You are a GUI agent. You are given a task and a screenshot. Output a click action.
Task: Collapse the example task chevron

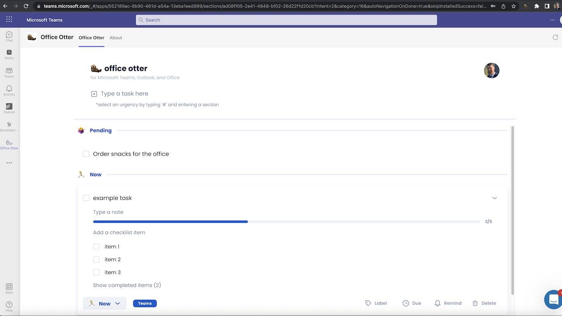495,198
